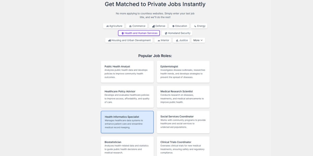The image size is (313, 156).
Task: Select the Biostatistician role card
Action: pyautogui.click(x=127, y=146)
